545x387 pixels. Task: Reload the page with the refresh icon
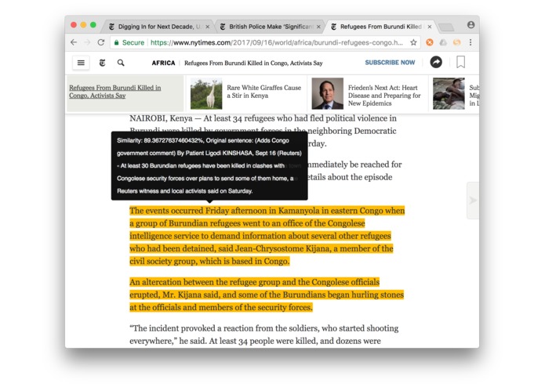(101, 42)
